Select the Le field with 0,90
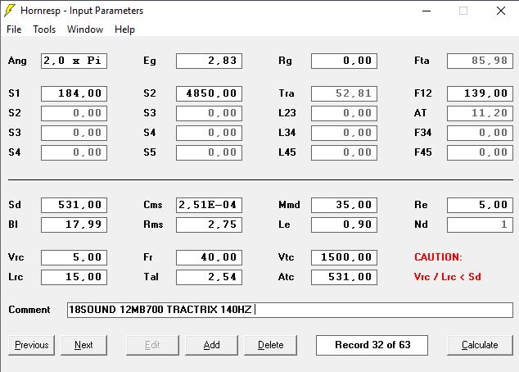This screenshot has height=372, width=519. [344, 225]
